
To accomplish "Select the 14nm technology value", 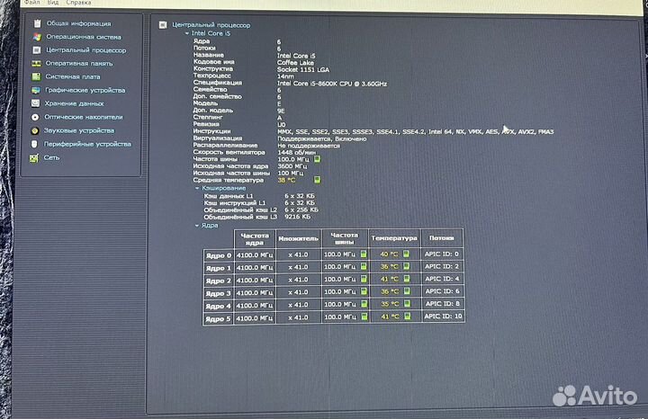I will coord(285,76).
